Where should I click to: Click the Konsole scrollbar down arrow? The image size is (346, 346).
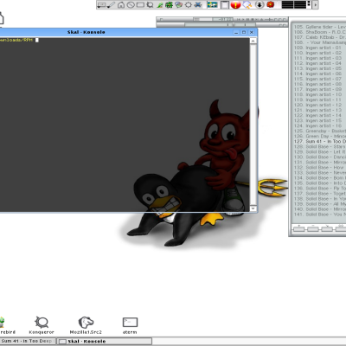click(x=253, y=208)
